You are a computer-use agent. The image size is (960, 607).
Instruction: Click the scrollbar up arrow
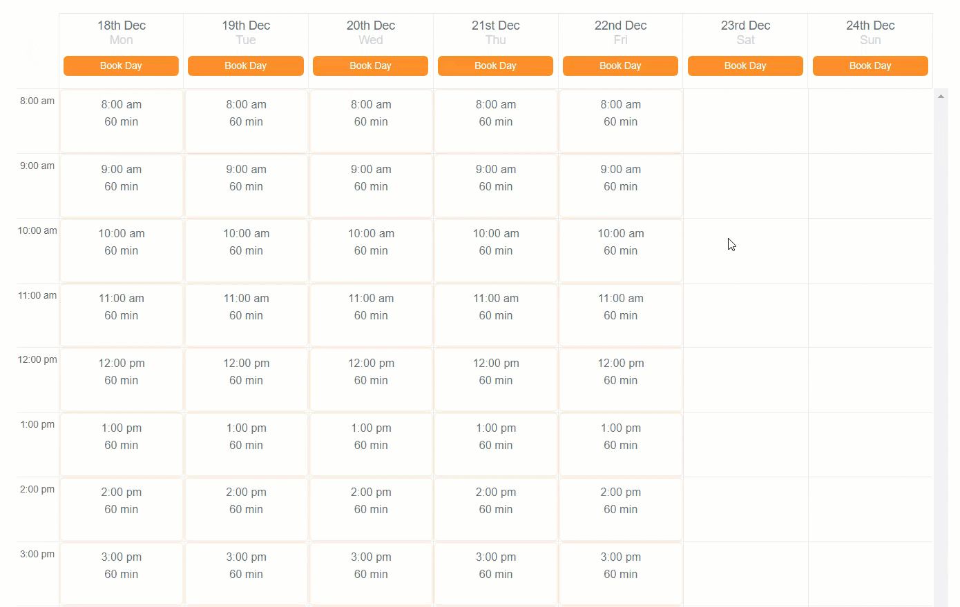(941, 97)
